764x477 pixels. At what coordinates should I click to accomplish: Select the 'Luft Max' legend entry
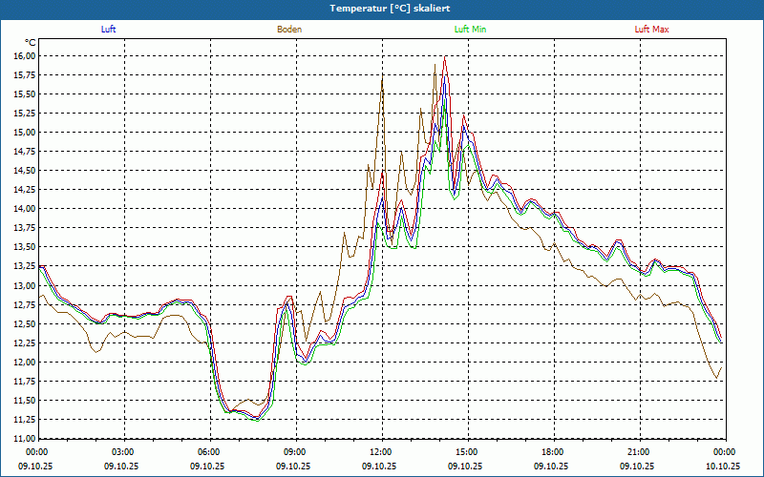coord(652,30)
